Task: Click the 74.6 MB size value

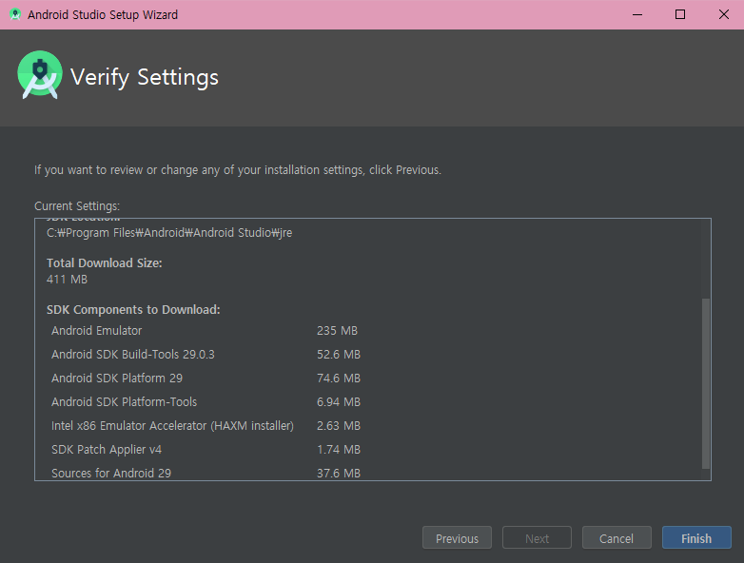Action: (x=339, y=378)
